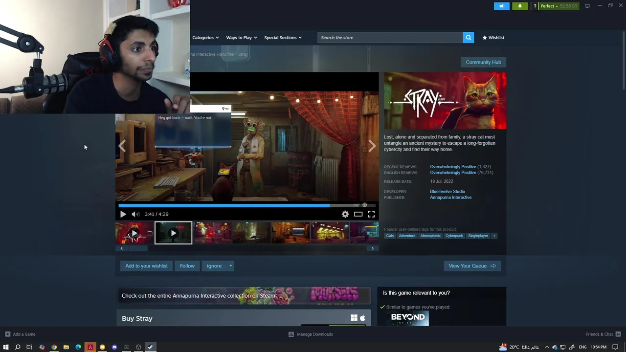This screenshot has height=352, width=626.
Task: Open the Windows notification center
Action: (x=615, y=347)
